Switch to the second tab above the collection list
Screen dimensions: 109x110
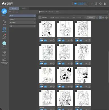click(x=24, y=9)
